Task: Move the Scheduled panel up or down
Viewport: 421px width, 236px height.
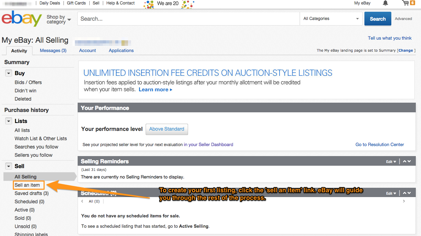Action: pos(407,193)
